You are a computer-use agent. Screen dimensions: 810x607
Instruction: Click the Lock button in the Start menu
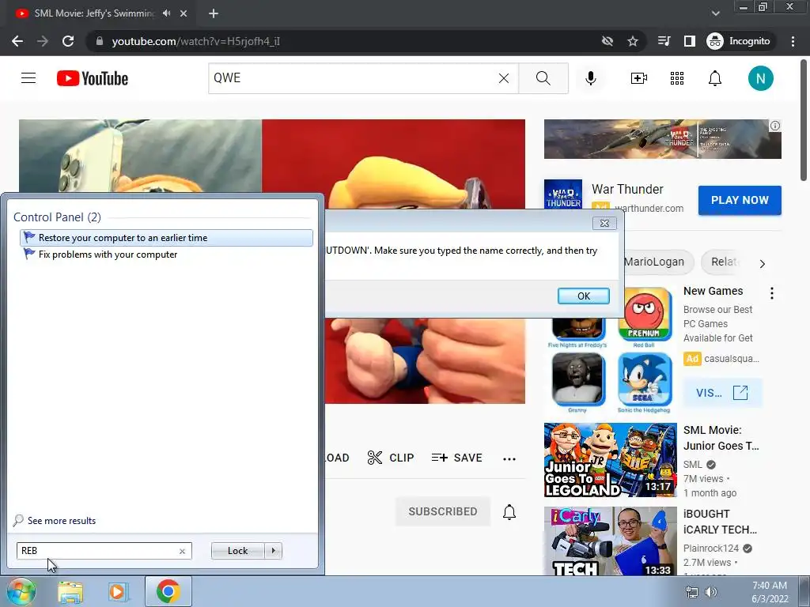point(238,551)
